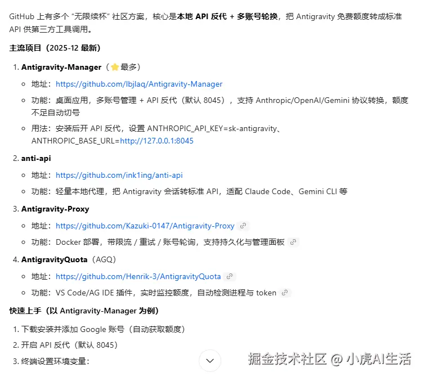The width and height of the screenshot is (422, 377).
Task: Click the Antigravity-Proxy bold heading
Action: tap(55, 209)
